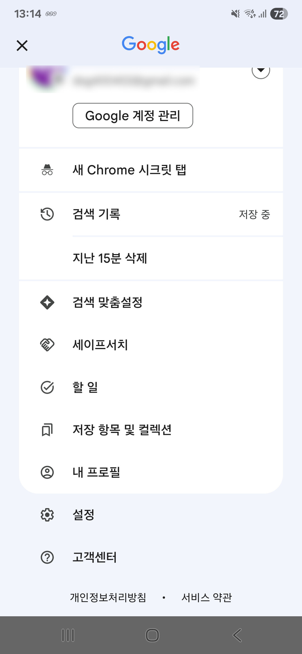Open 새 Chrome 시크릿 탭
The height and width of the screenshot is (654, 302).
tap(129, 170)
